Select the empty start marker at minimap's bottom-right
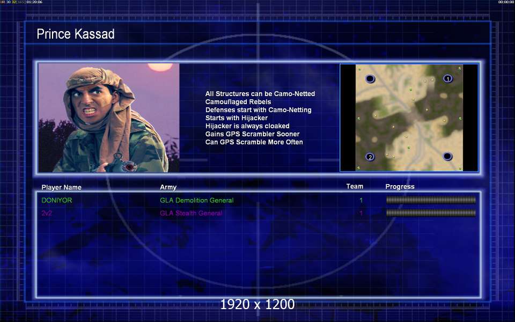Viewport: 515px width, 322px height. tap(447, 156)
